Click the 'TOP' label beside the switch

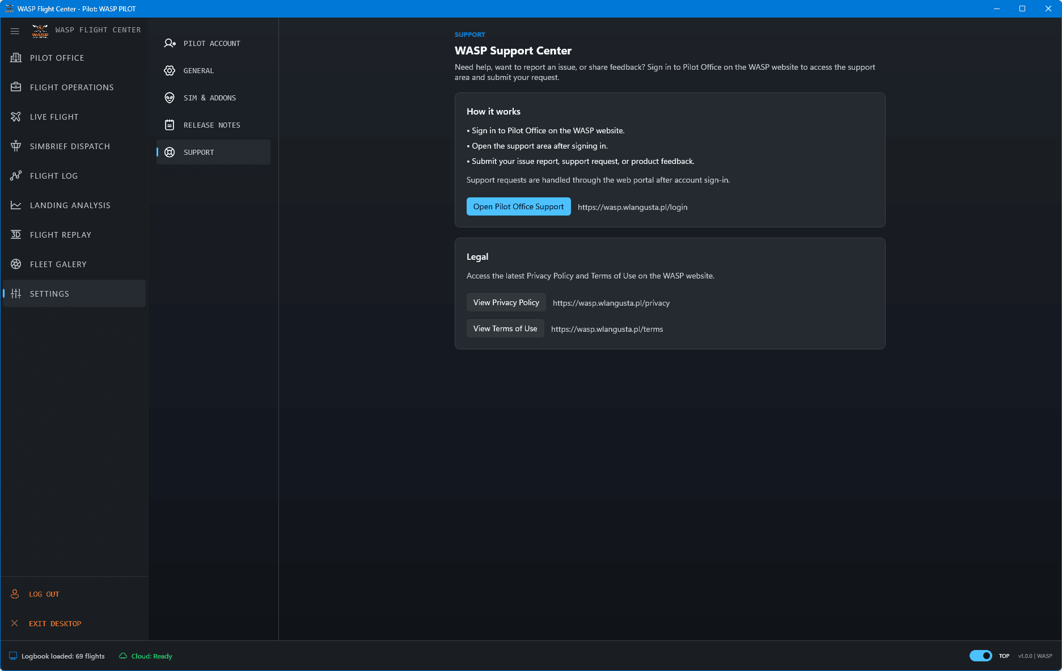coord(1004,656)
